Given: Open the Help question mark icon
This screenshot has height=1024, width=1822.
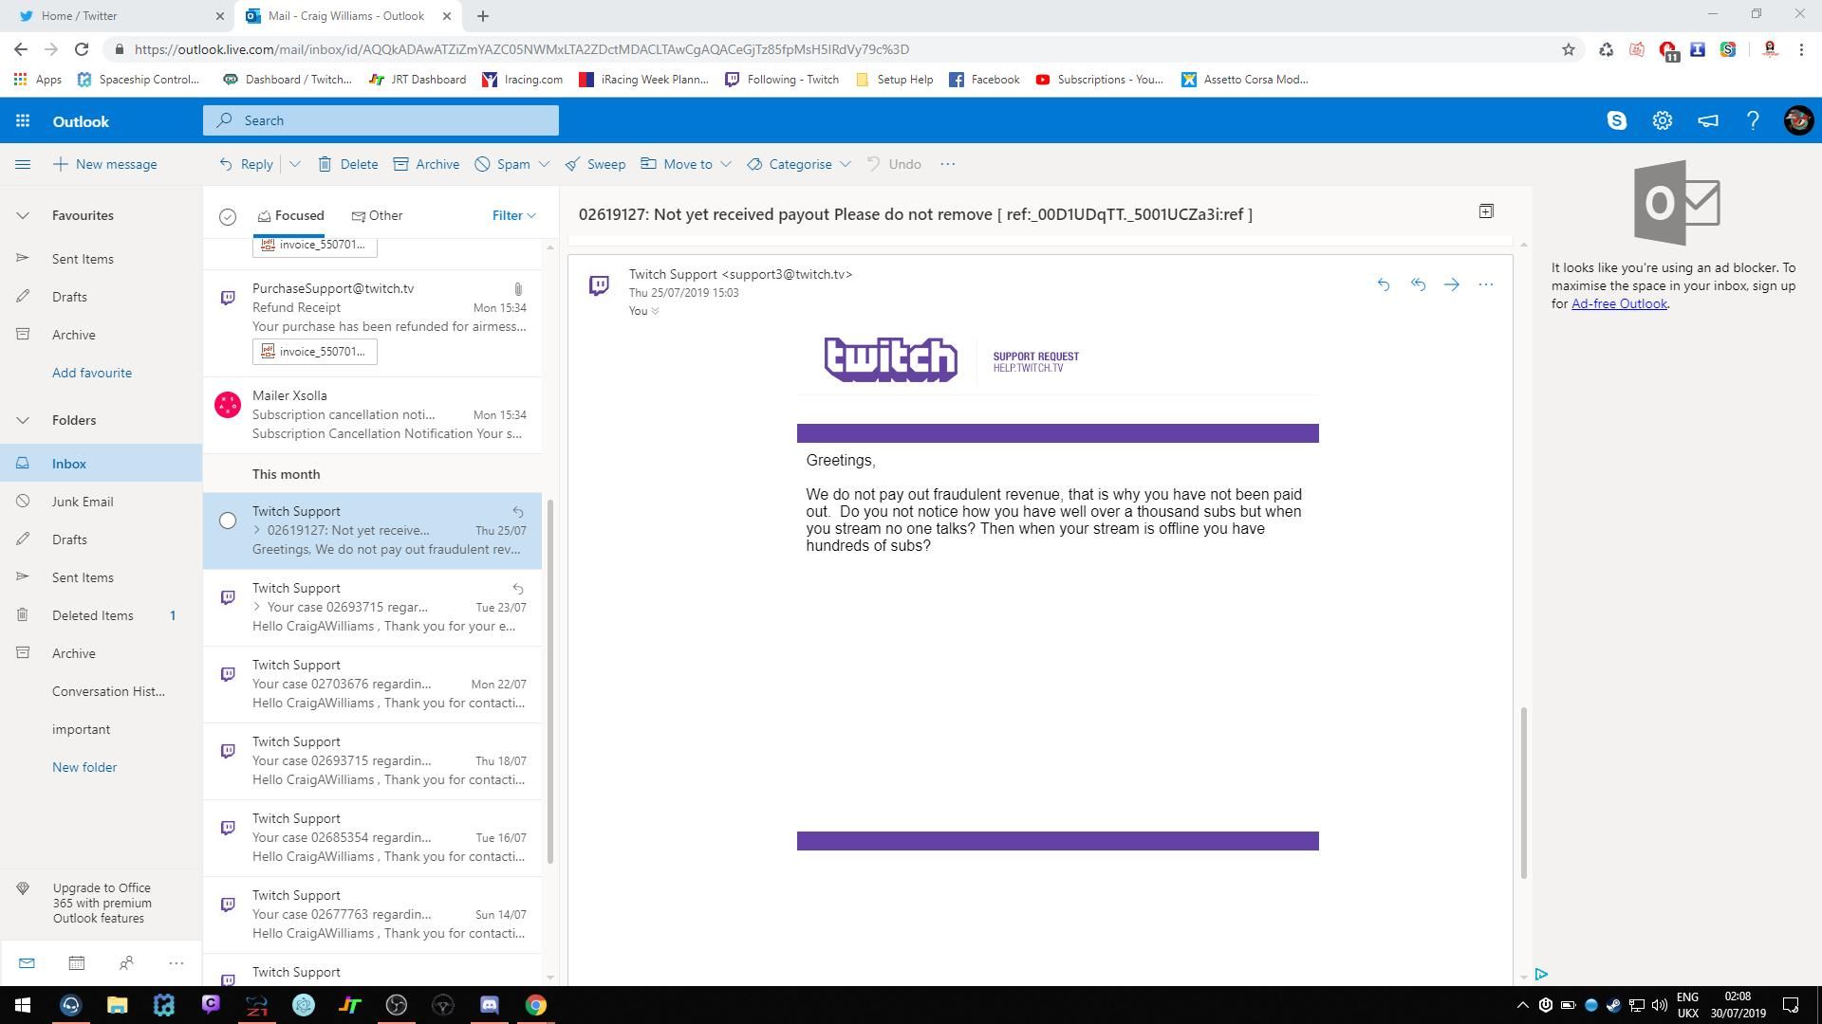Looking at the screenshot, I should point(1753,120).
